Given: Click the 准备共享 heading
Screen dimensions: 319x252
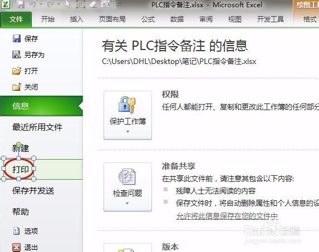Looking at the screenshot, I should coord(179,166).
